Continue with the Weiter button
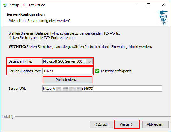The height and width of the screenshot is (132, 171). coord(127,124)
